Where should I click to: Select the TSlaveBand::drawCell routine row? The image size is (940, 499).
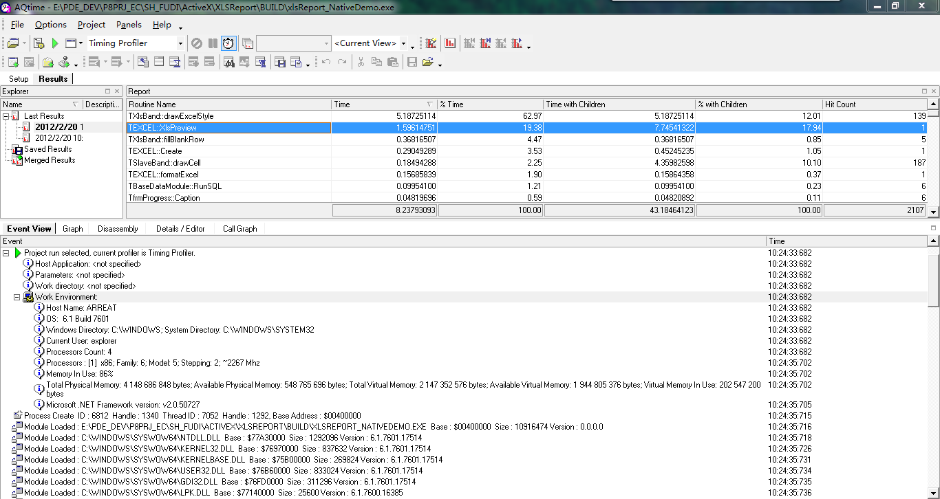coord(164,163)
